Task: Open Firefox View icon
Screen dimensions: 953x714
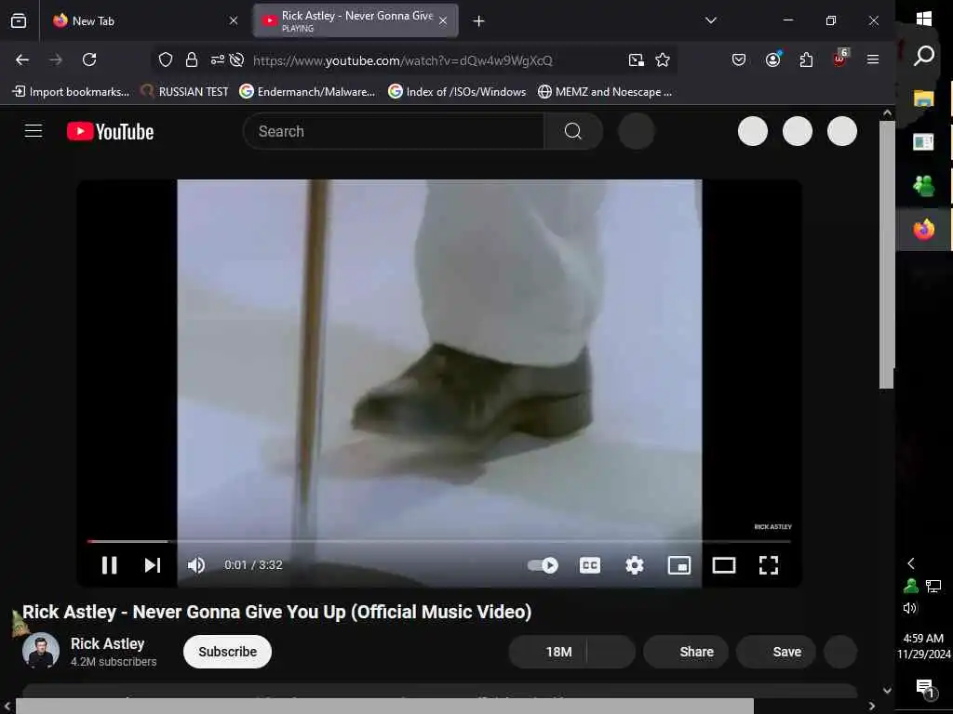Action: [19, 21]
